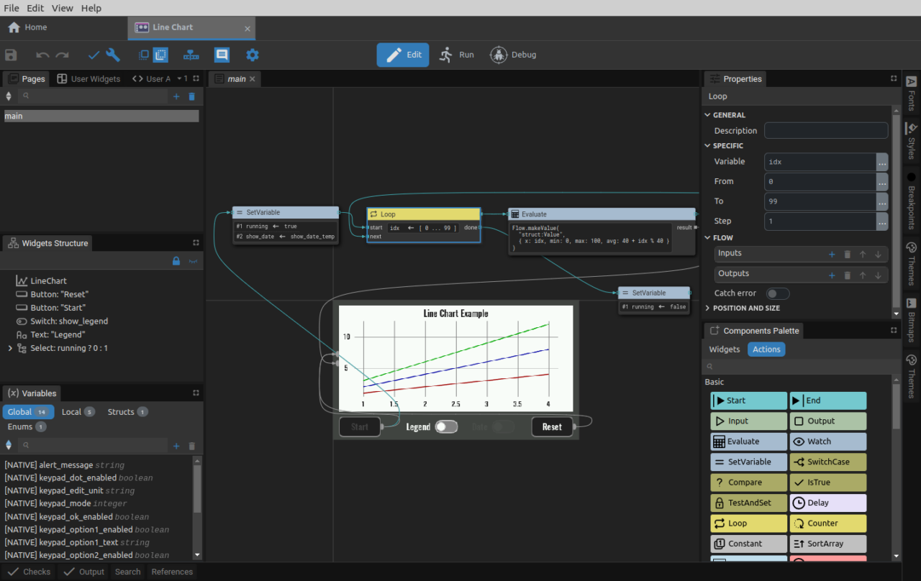The height and width of the screenshot is (581, 921).
Task: Collapse the GENERAL properties section
Action: 707,115
